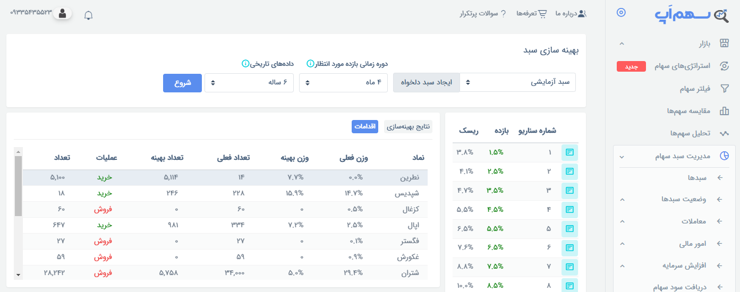The width and height of the screenshot is (740, 292).
Task: Click the table's vertical scrollbar thumb
Action: (18, 186)
